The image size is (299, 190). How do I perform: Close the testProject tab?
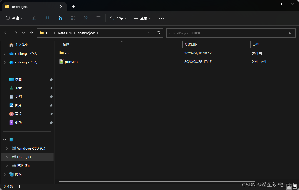pyautogui.click(x=61, y=6)
